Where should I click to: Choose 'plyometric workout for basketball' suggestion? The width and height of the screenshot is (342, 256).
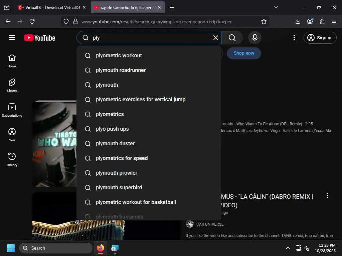tap(149, 202)
